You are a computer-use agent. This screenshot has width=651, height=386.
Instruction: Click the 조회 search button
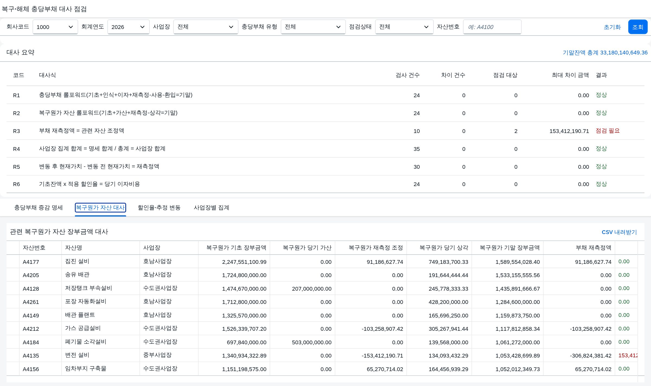(x=638, y=27)
